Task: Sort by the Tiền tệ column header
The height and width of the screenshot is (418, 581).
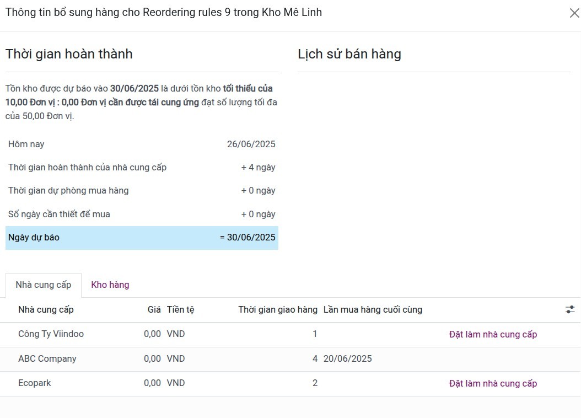Action: 180,310
